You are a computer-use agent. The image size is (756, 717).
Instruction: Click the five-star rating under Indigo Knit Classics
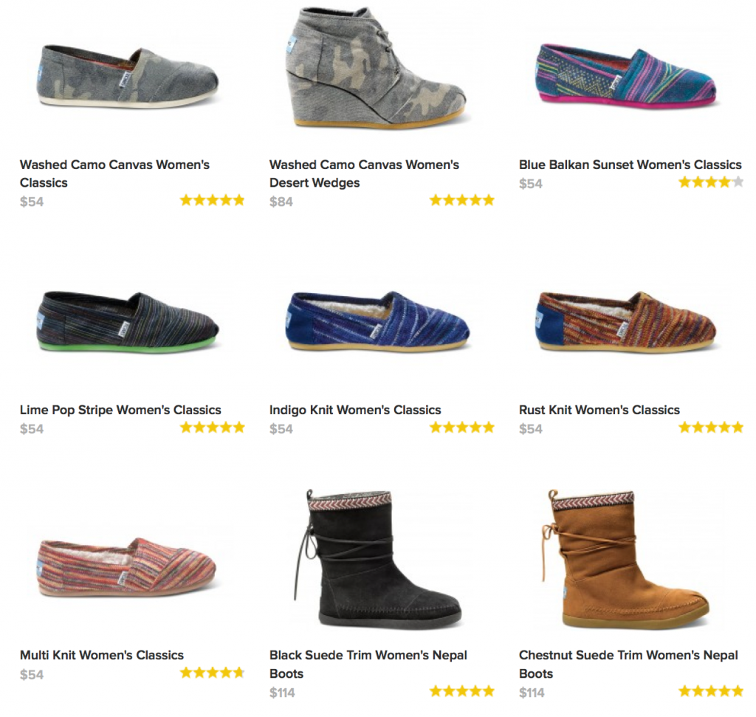coord(461,427)
